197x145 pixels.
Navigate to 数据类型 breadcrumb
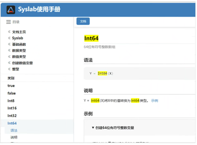19,50
